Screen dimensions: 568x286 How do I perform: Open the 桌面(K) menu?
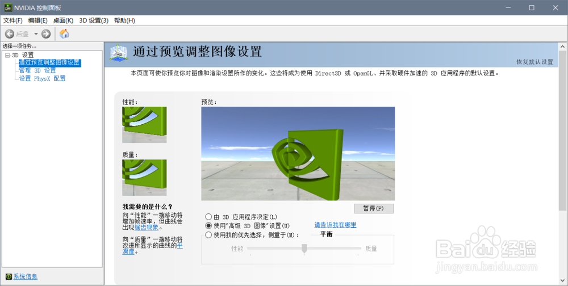[x=64, y=20]
